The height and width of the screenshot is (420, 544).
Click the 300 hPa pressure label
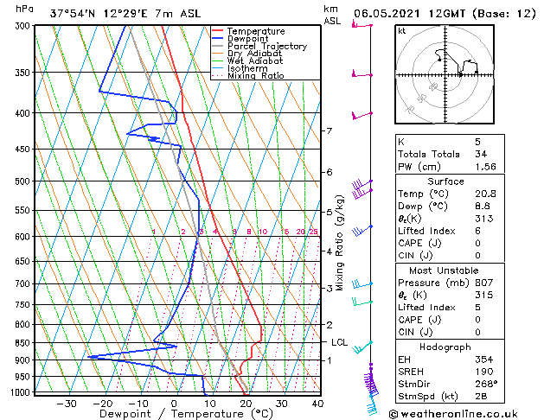click(x=24, y=26)
